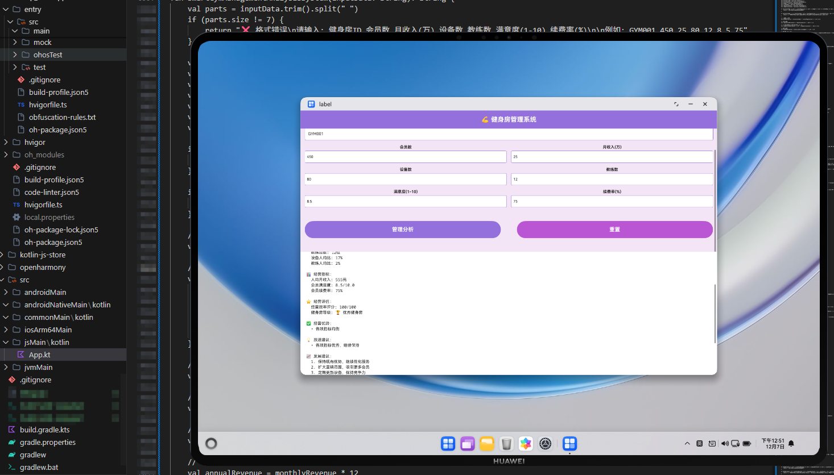Open the on-screen keyboard tray icon
This screenshot has height=475, width=834.
pos(712,444)
